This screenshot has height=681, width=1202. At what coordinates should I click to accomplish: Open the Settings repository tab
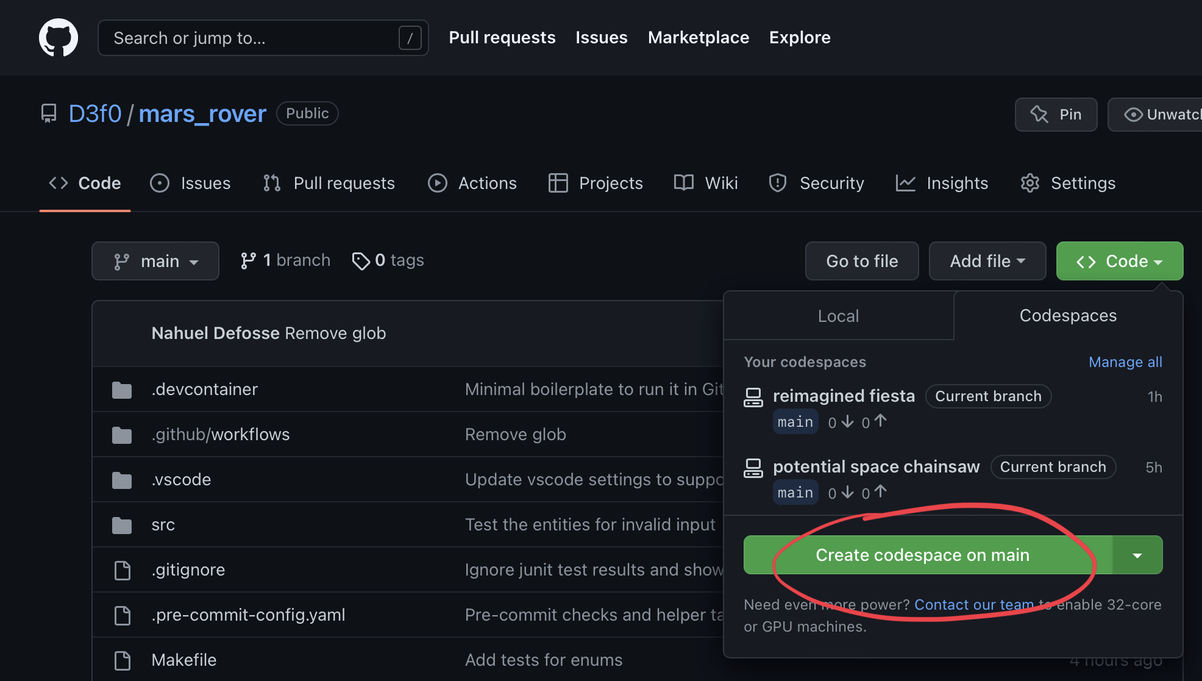point(1068,183)
